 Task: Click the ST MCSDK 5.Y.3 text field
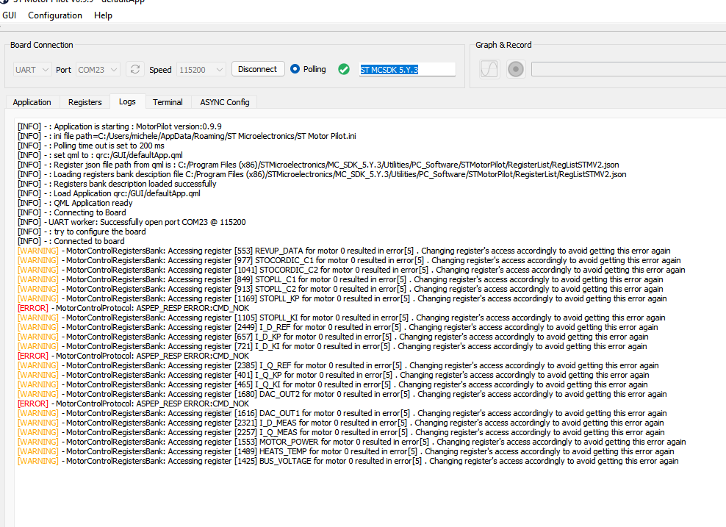pos(407,70)
